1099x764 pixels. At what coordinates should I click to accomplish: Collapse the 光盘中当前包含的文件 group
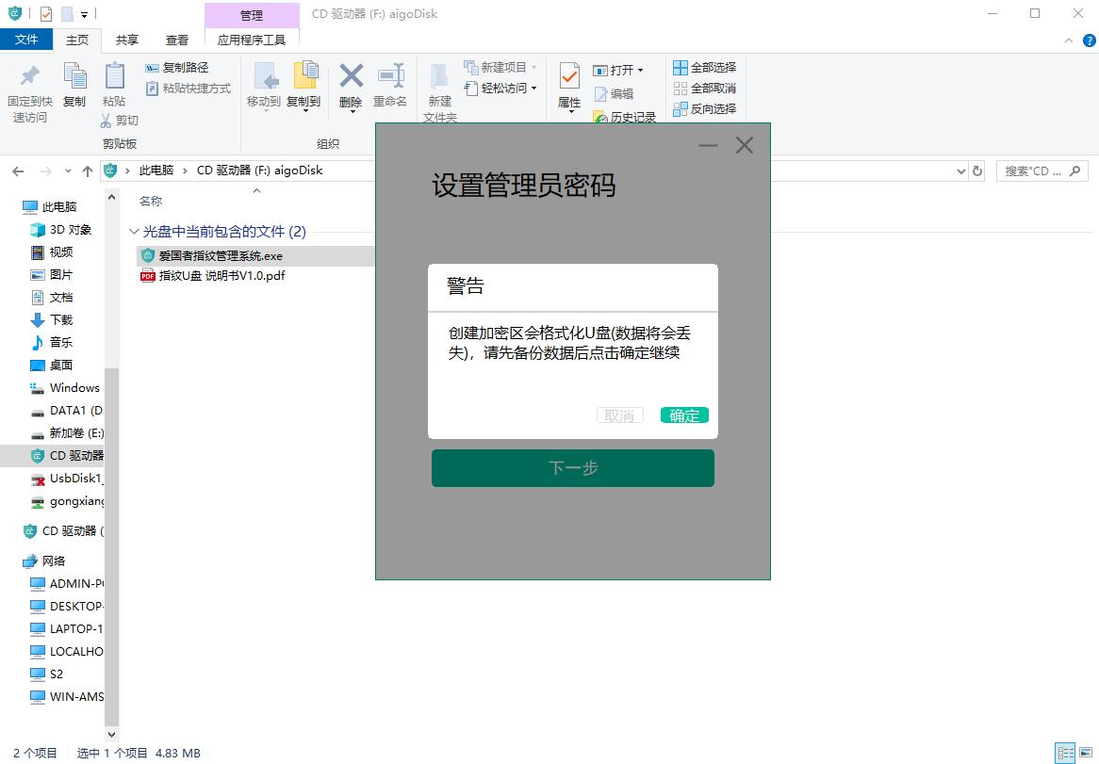(134, 231)
